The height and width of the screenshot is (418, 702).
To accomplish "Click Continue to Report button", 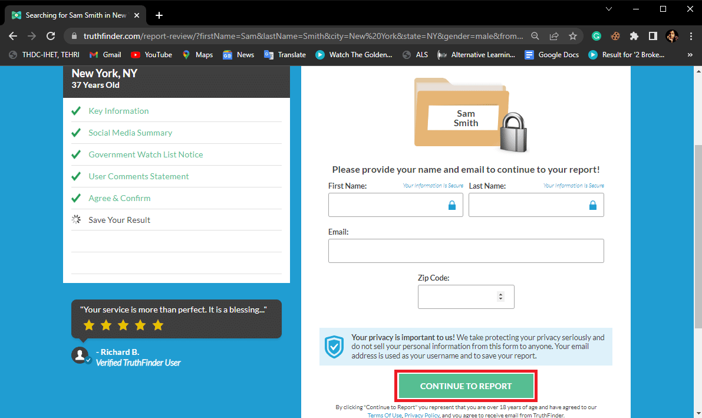I will click(x=466, y=386).
